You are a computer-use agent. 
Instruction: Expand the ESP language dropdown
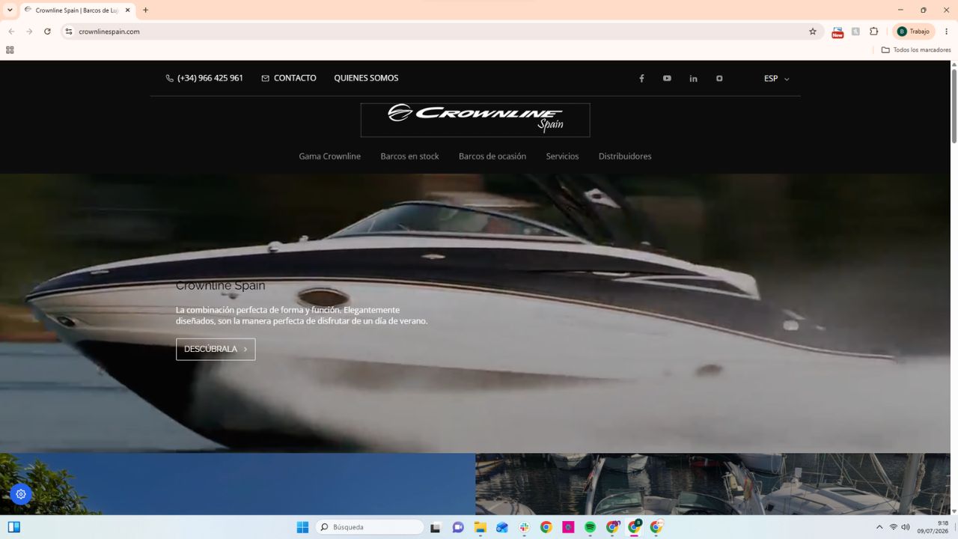[x=776, y=79]
